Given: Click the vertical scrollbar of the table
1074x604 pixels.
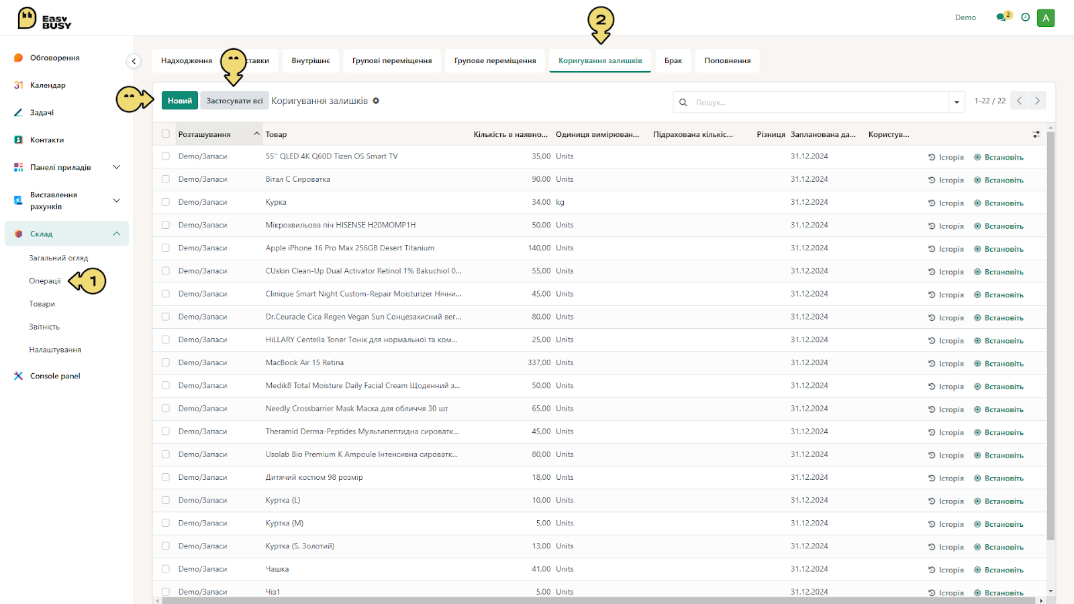Looking at the screenshot, I should [x=1051, y=336].
